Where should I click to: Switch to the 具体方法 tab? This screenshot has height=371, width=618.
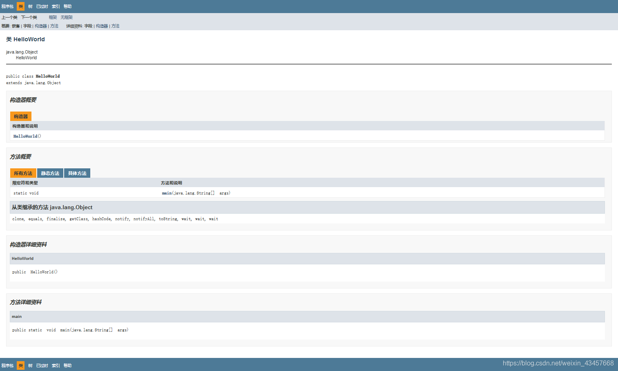pyautogui.click(x=77, y=173)
